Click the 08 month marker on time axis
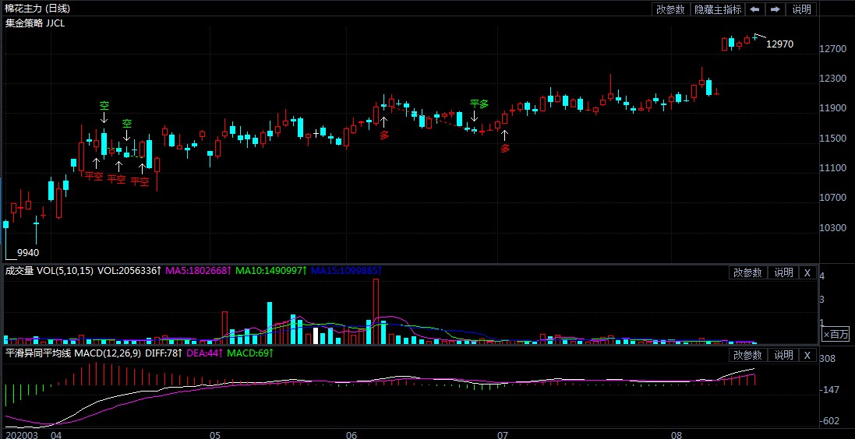The width and height of the screenshot is (855, 439). [677, 434]
